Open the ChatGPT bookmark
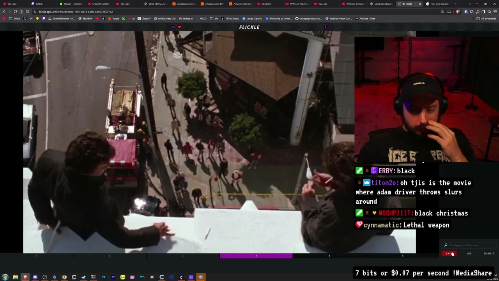Viewport: 499px width, 281px height. (x=144, y=18)
